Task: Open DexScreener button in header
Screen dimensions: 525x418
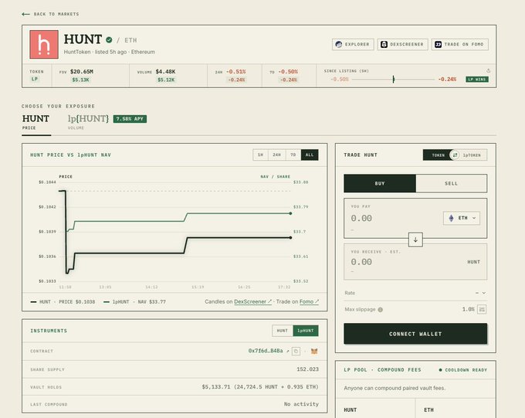Action: pos(402,44)
